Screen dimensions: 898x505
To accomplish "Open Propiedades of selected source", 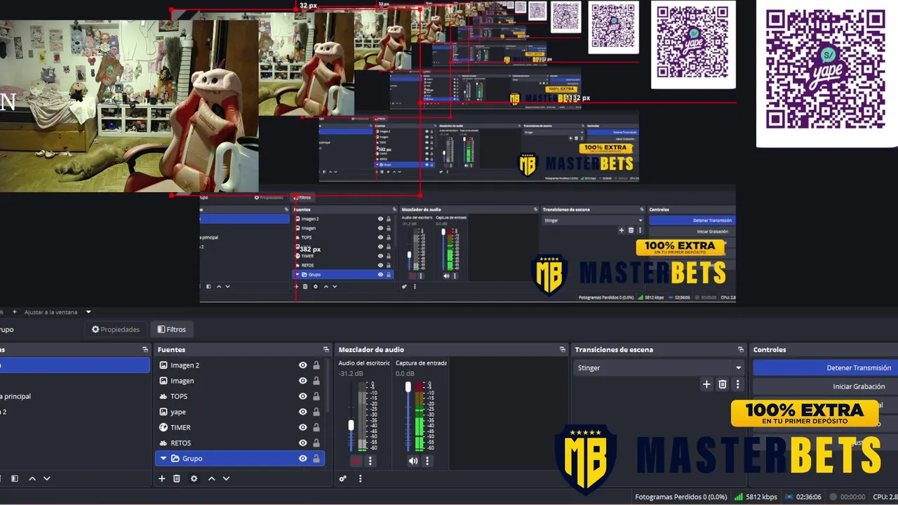I will click(116, 329).
